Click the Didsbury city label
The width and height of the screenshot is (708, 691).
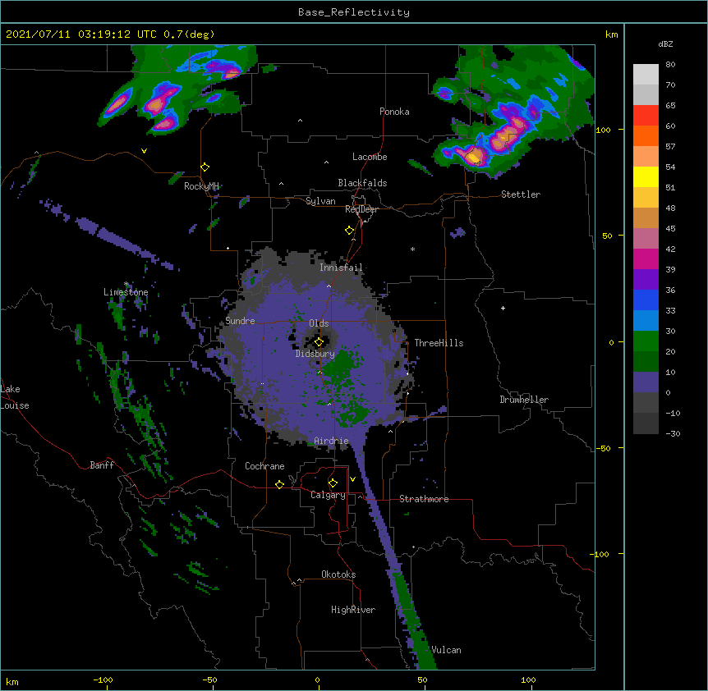coord(315,354)
